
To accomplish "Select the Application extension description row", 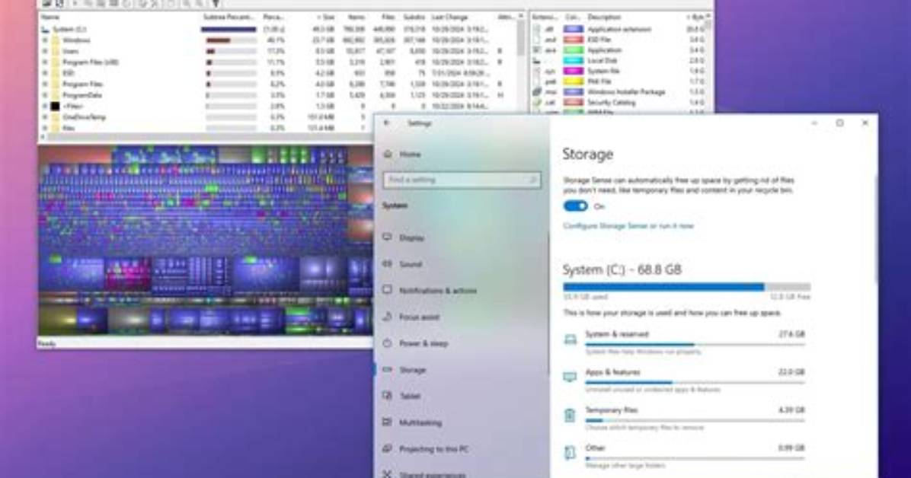I will 620,29.
